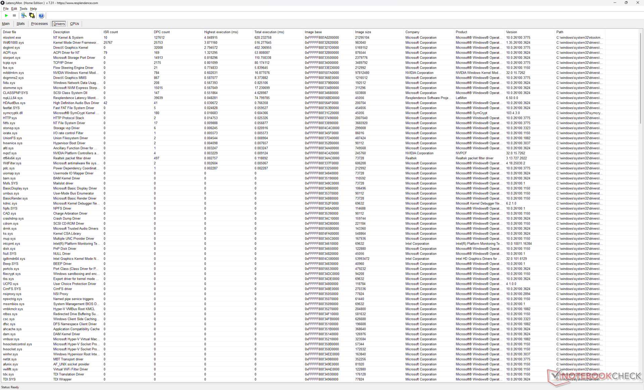Image resolution: width=644 pixels, height=390 pixels.
Task: Sort by Highest execution (ms) column header
Action: pyautogui.click(x=221, y=32)
